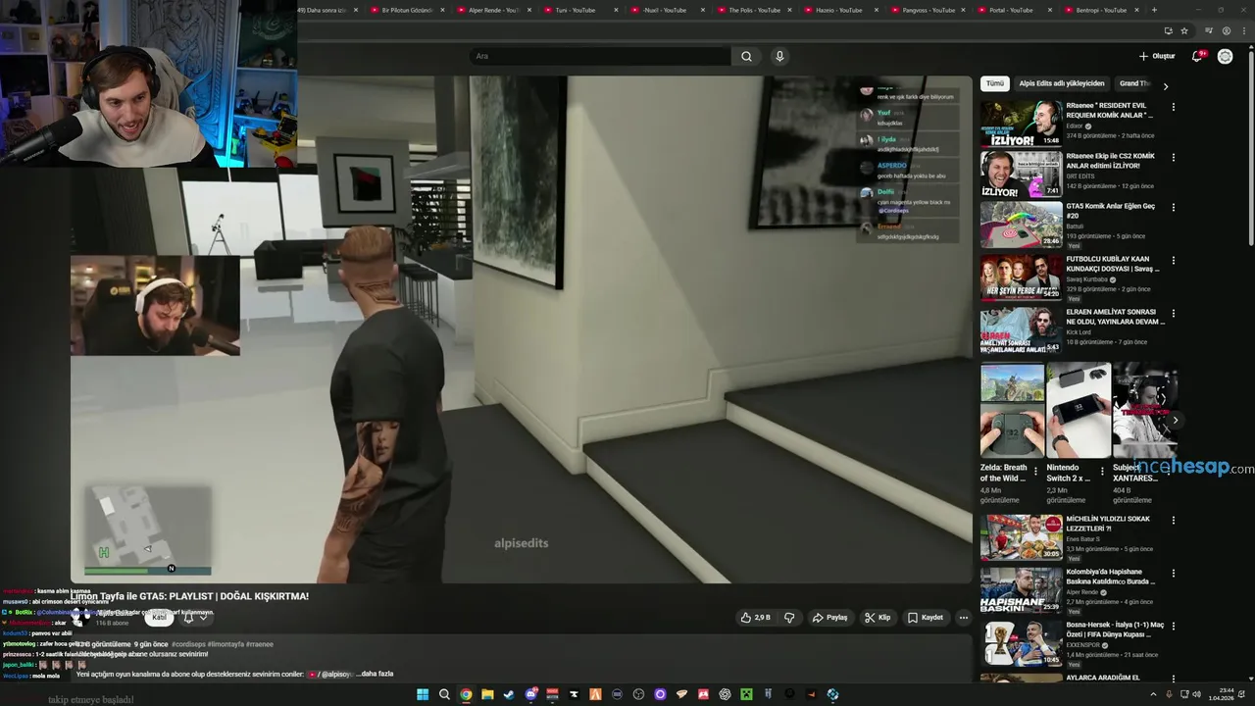The height and width of the screenshot is (706, 1255).
Task: Switch to The Polis - YouTube tab
Action: tap(754, 10)
